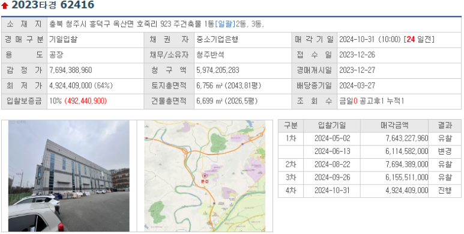This screenshot has height=234, width=464.
Task: Click total building area 6,699 ㎡ value
Action: [227, 101]
